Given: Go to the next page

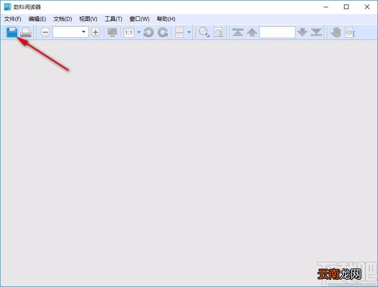Looking at the screenshot, I should (x=302, y=32).
